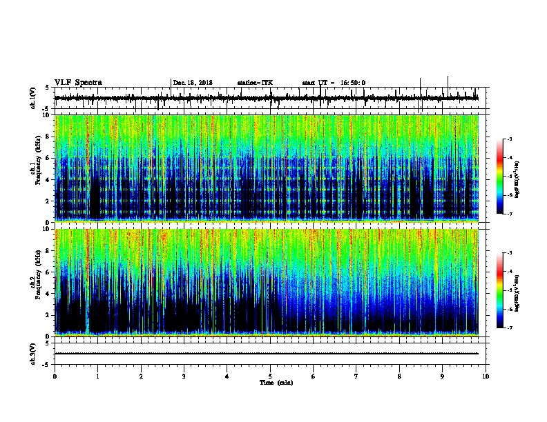The image size is (547, 422).
Task: Click inside the ch.1 spectrogram panel
Action: point(267,168)
